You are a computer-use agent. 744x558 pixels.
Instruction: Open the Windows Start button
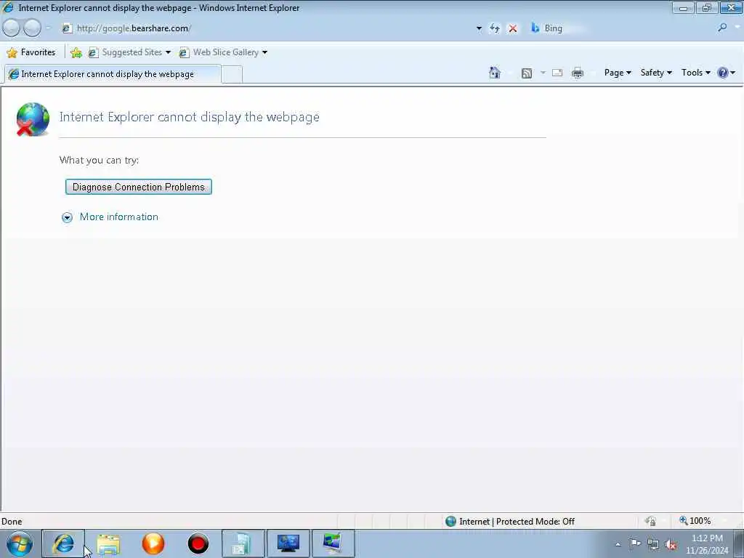click(x=20, y=543)
